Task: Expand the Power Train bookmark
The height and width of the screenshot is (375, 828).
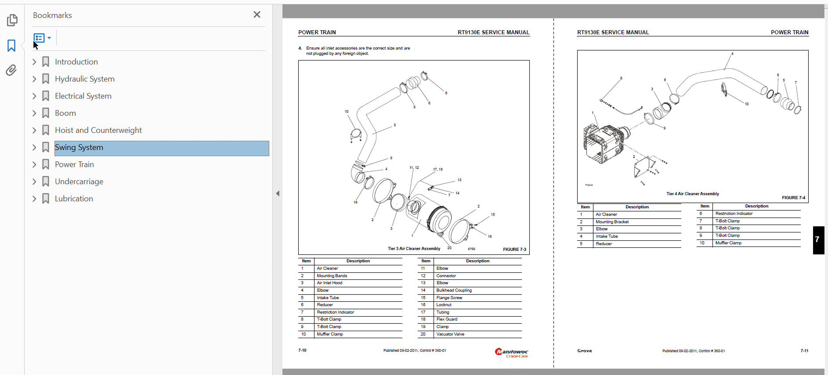Action: [34, 164]
